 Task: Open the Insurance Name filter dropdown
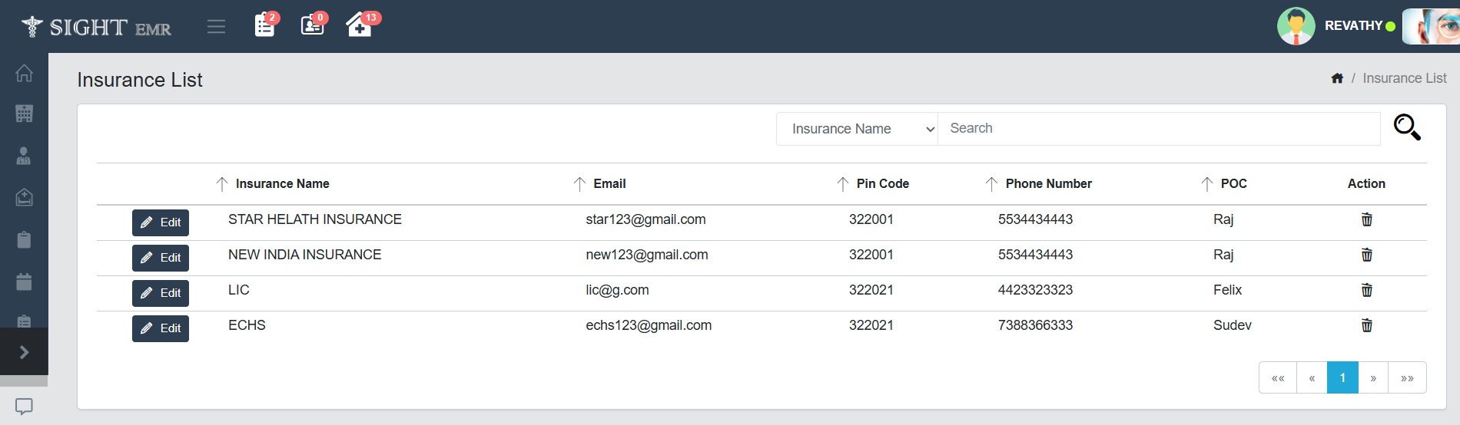pyautogui.click(x=857, y=129)
